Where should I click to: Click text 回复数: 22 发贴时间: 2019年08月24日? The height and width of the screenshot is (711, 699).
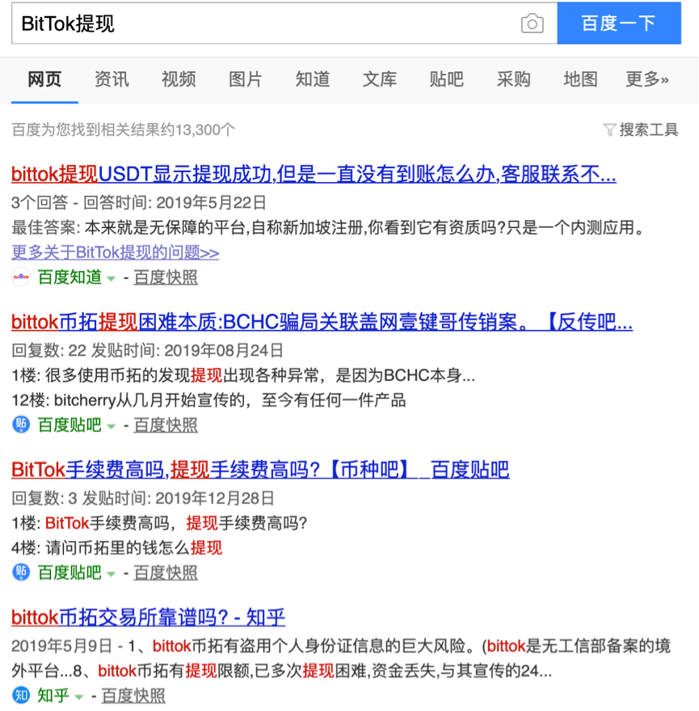click(x=147, y=350)
